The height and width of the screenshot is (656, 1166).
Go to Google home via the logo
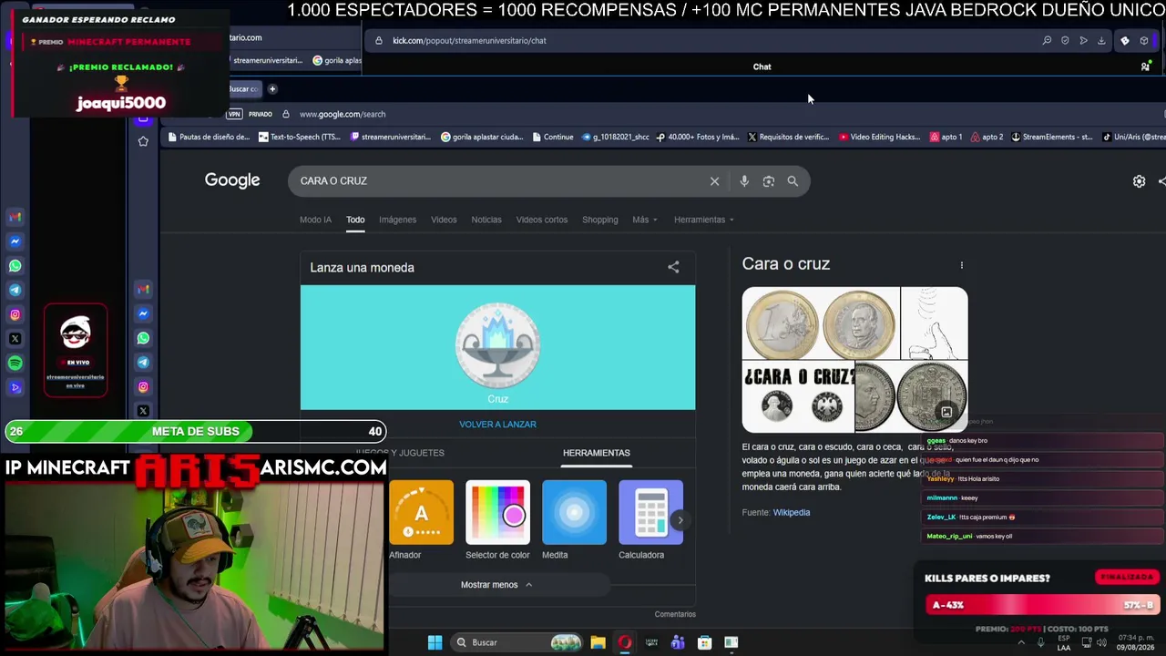[232, 180]
